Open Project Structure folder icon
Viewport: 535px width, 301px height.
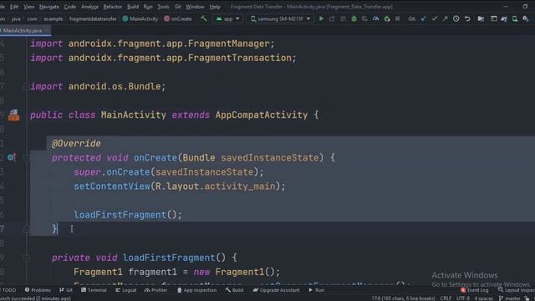coord(481,18)
